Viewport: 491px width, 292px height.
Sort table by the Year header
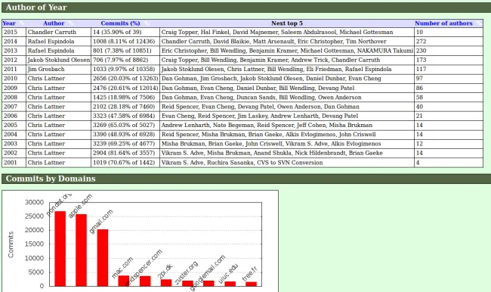tap(9, 23)
